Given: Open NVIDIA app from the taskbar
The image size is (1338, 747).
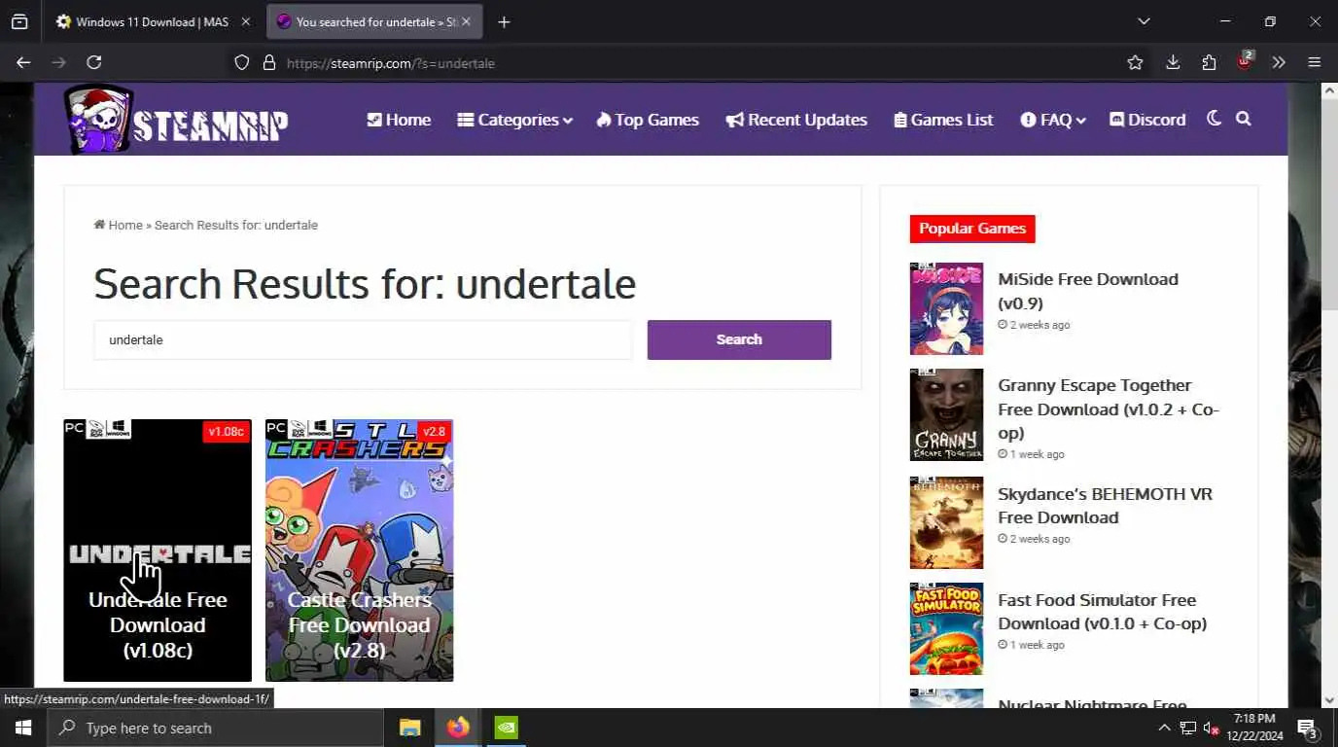Looking at the screenshot, I should [507, 728].
